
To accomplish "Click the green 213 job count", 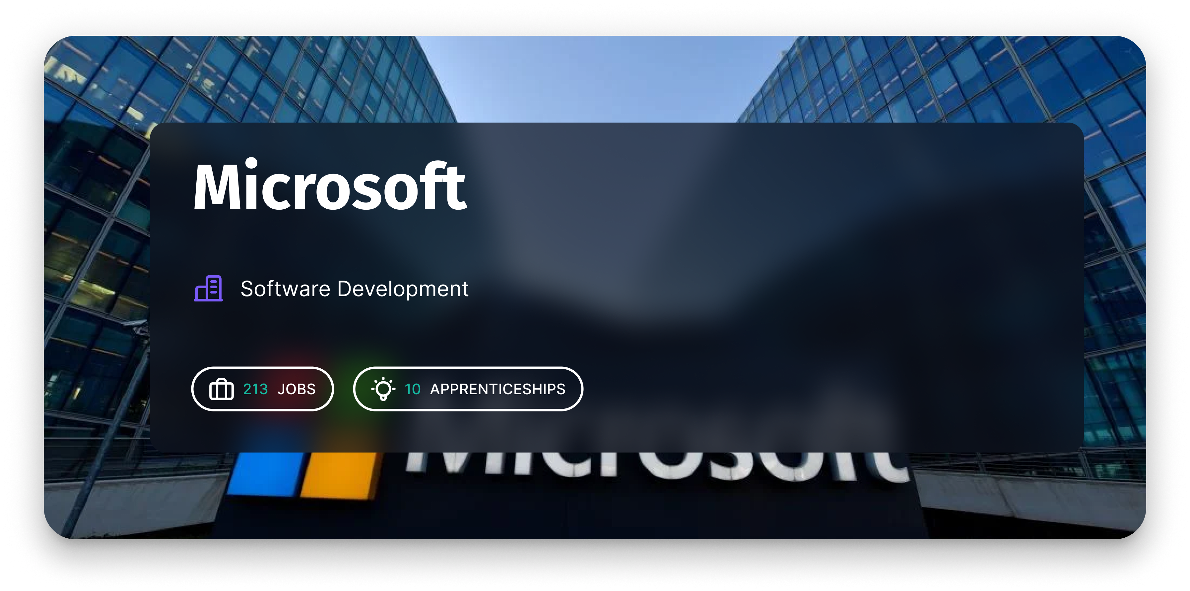I will click(255, 389).
